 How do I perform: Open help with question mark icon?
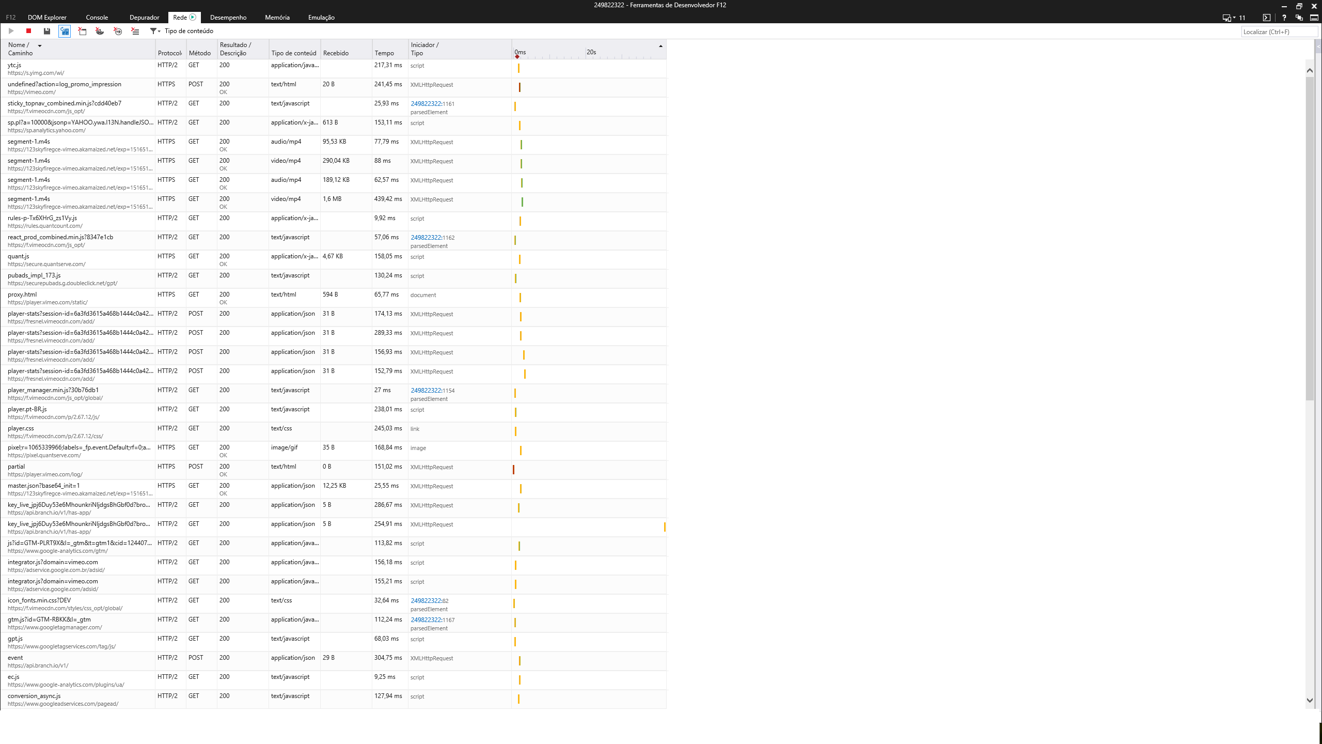point(1284,18)
